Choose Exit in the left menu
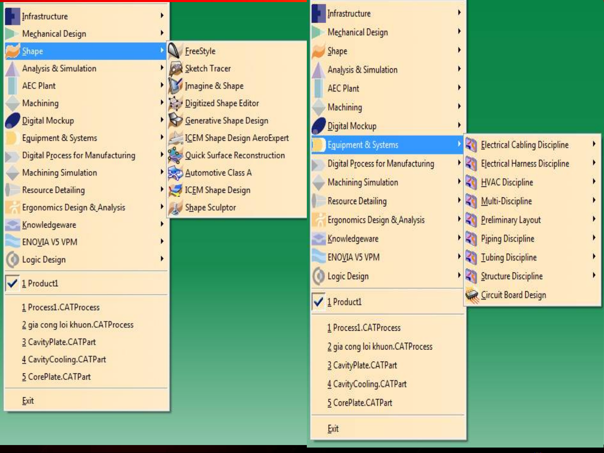The image size is (604, 453). [x=86, y=401]
